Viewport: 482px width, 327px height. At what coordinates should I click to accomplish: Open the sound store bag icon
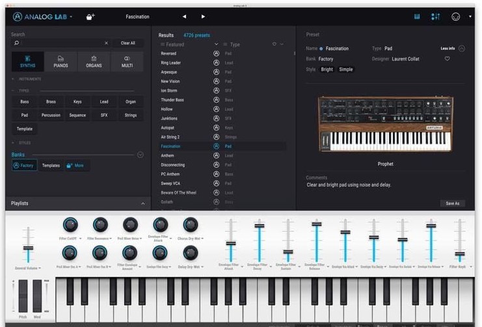pyautogui.click(x=90, y=17)
